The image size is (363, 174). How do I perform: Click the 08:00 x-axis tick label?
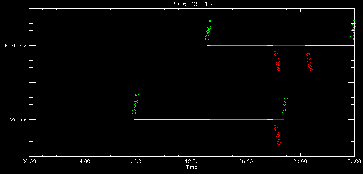coord(138,162)
